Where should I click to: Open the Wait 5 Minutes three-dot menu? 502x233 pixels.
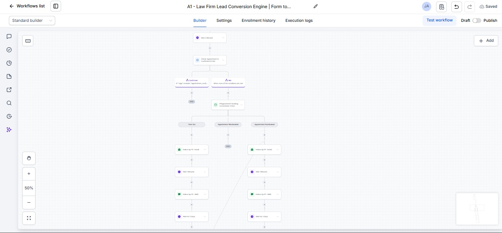[223, 38]
